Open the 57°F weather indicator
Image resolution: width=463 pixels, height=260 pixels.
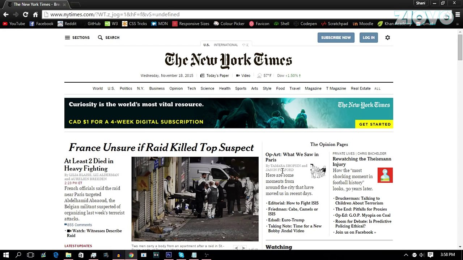[x=264, y=75]
